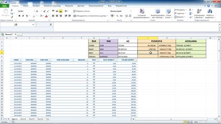Open the FAKTURA column filter dropdown
221x124 pixels.
coord(35,60)
